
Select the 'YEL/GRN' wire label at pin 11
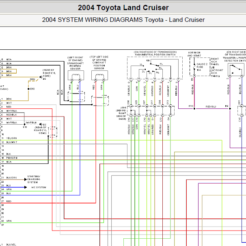point(11,138)
